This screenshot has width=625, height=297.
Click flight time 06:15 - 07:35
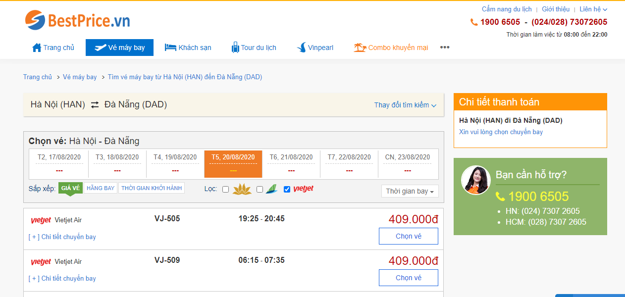(261, 260)
